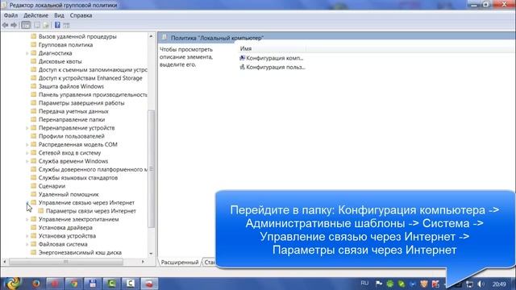This screenshot has height=290, width=516.
Task: Collapse the Управление связью через Интернет node
Action: click(x=27, y=202)
